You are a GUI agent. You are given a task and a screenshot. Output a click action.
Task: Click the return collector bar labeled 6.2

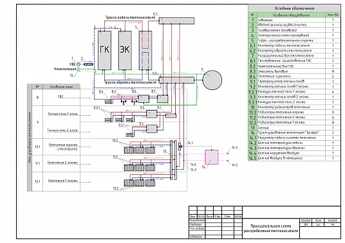pos(176,80)
